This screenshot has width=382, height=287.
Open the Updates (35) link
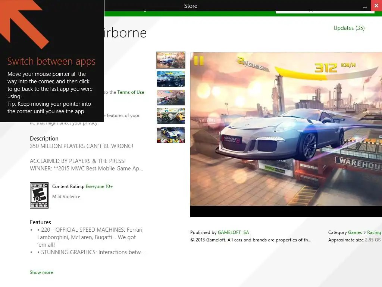[x=349, y=28]
